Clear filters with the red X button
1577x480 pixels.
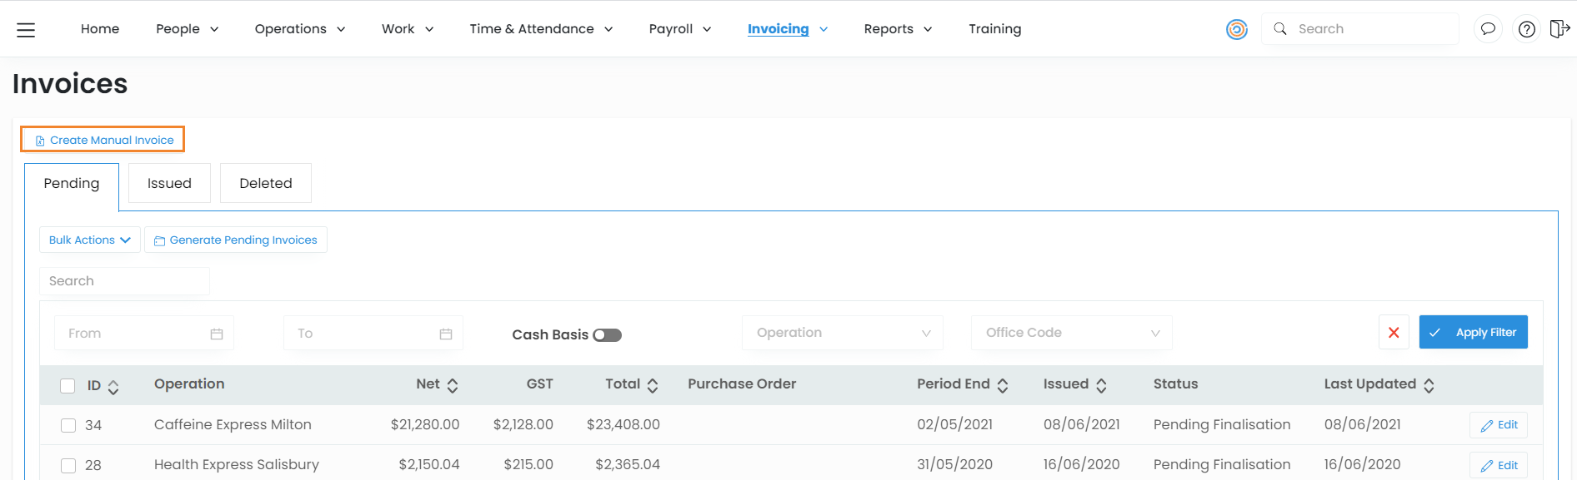(x=1394, y=332)
